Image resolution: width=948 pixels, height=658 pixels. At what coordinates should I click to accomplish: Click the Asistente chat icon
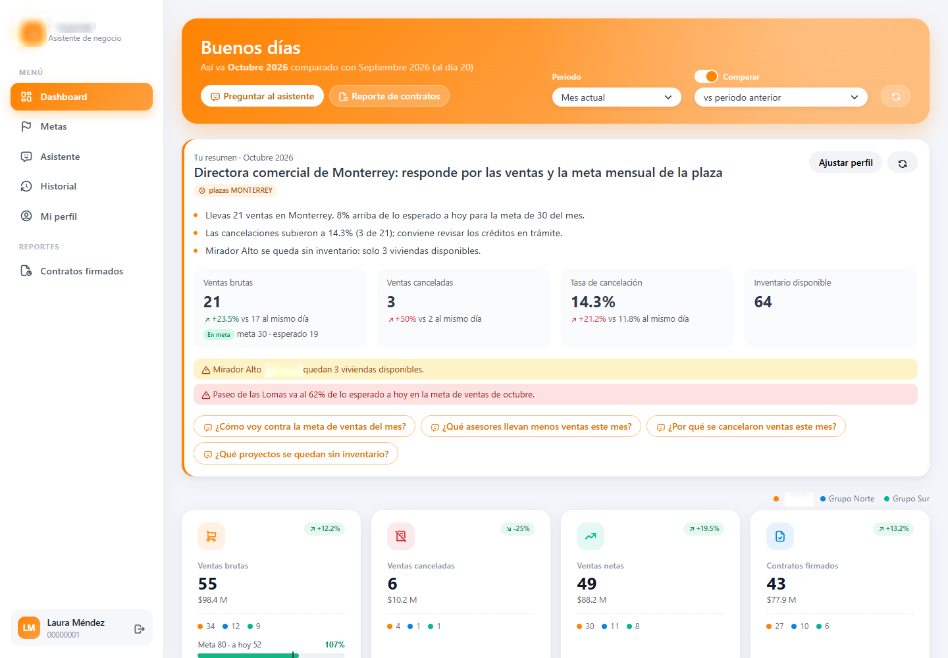[26, 157]
